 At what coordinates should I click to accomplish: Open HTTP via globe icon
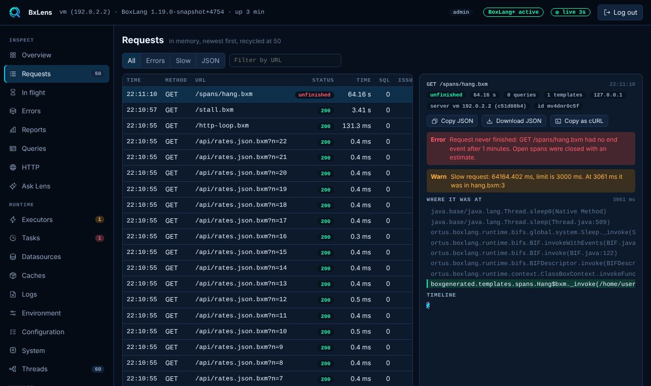click(13, 167)
